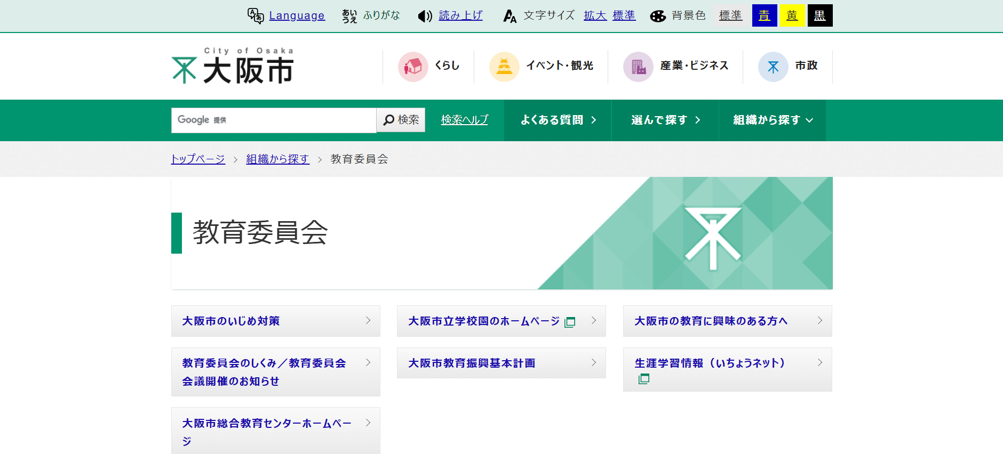Viewport: 1003px width, 454px height.
Task: Open 大阪市教育振興基本計画 link
Action: click(472, 363)
